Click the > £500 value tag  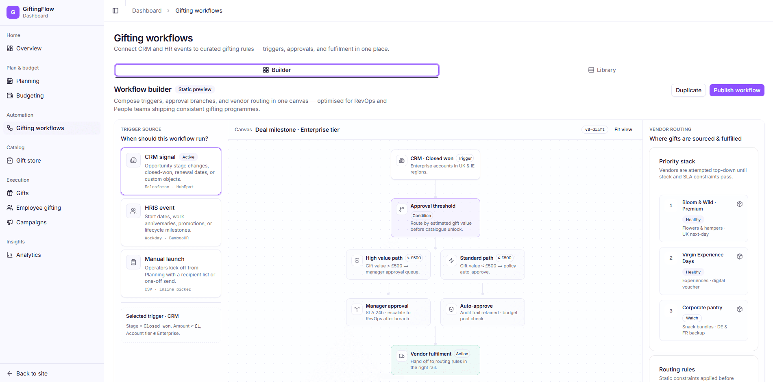tap(414, 258)
